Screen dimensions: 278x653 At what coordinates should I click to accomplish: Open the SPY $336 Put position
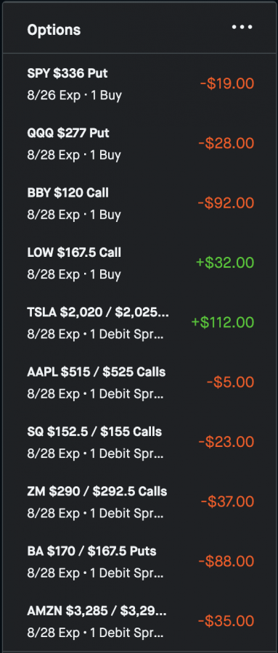140,84
